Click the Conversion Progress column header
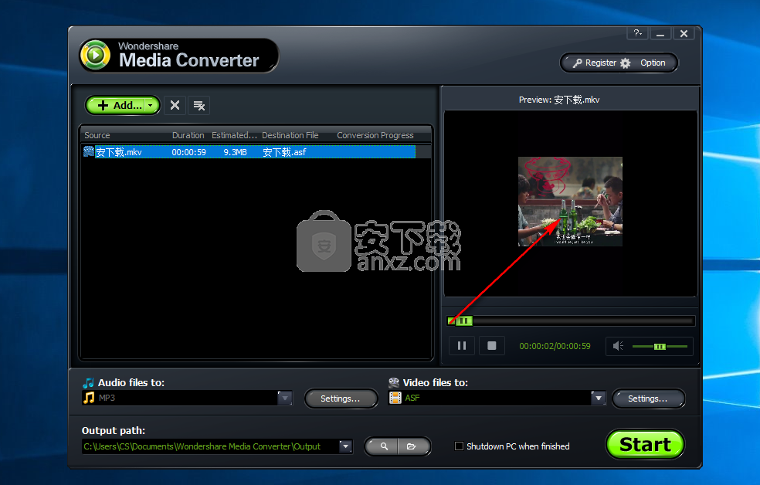The width and height of the screenshot is (760, 485). (375, 135)
